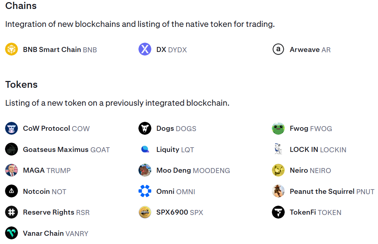
Task: Open the TokenFi TOKEN listing
Action: coord(315,212)
